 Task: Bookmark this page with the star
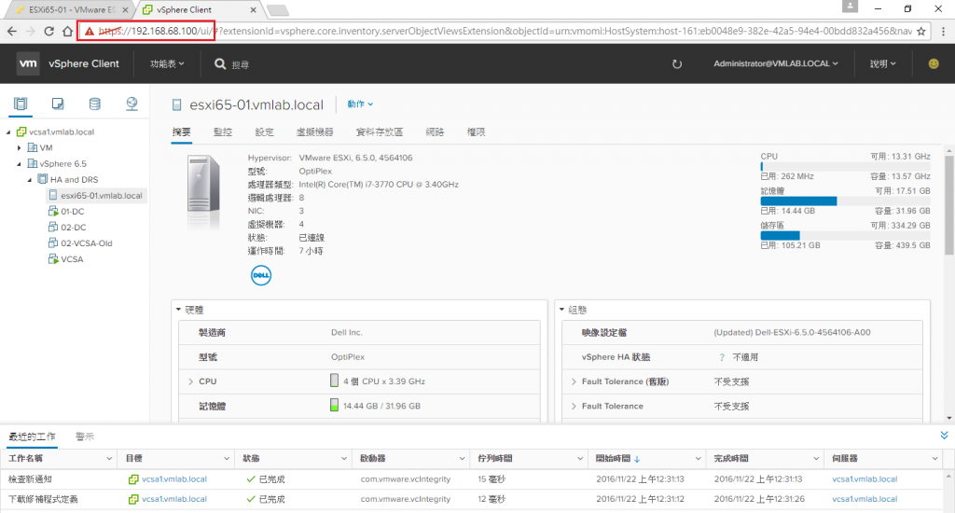tap(920, 31)
